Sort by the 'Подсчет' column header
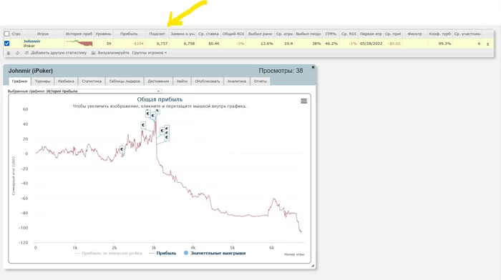 pos(157,34)
